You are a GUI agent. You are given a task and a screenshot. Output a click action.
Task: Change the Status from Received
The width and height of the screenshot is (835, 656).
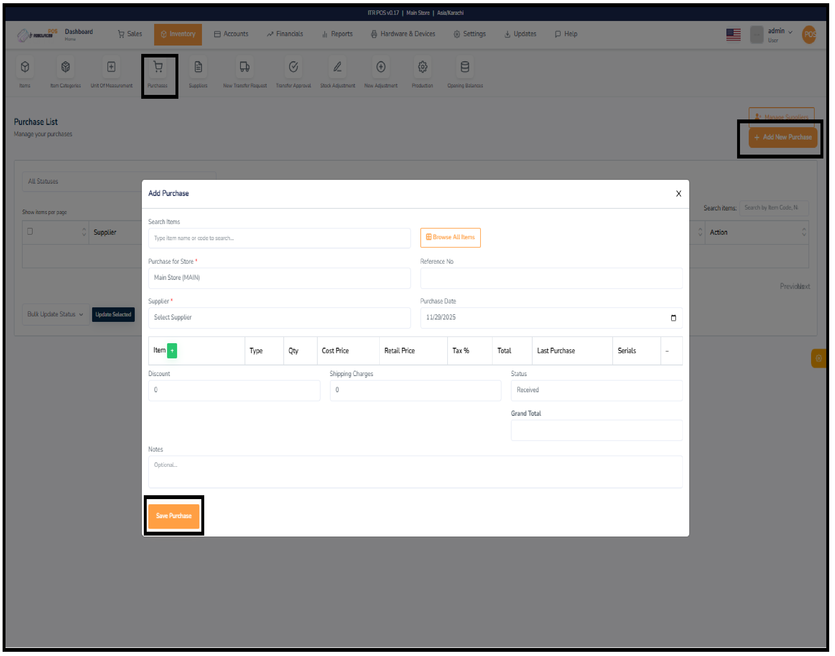coord(596,390)
